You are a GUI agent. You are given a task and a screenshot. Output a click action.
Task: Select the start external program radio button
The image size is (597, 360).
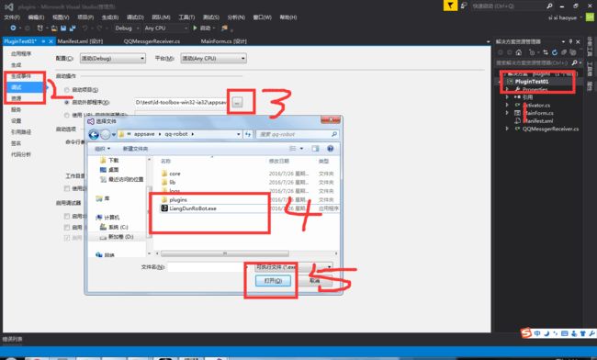(67, 102)
